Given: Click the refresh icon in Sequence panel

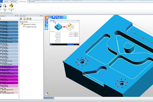Looking at the screenshot, I should [21, 19].
